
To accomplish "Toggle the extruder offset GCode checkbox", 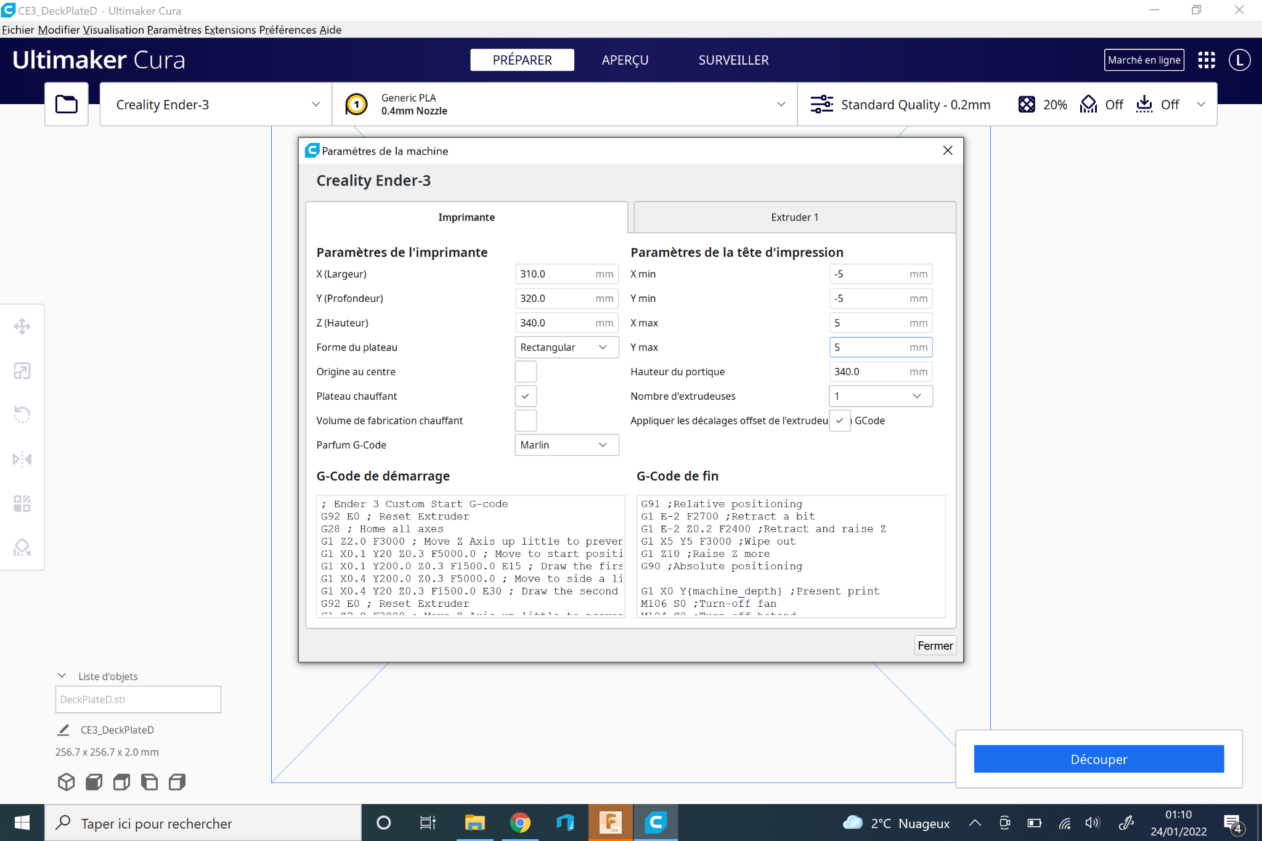I will [840, 421].
